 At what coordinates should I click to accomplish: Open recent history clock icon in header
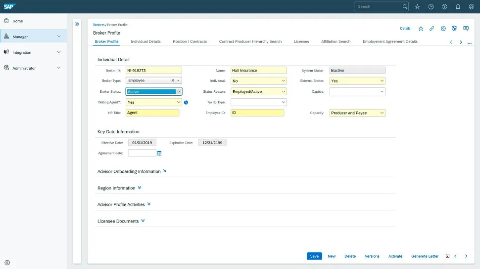(431, 6)
